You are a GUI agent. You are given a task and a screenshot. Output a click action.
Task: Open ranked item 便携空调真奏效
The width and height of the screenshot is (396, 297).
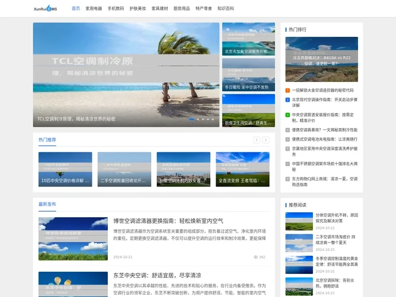coord(325,130)
